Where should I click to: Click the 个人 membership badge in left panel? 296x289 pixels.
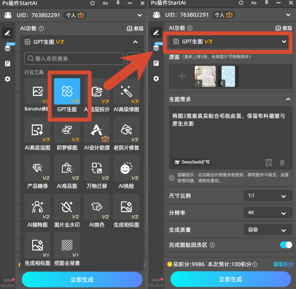(75, 15)
